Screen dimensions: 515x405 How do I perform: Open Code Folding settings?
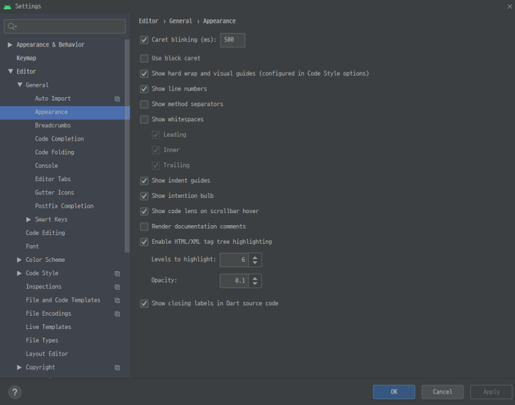pos(55,153)
